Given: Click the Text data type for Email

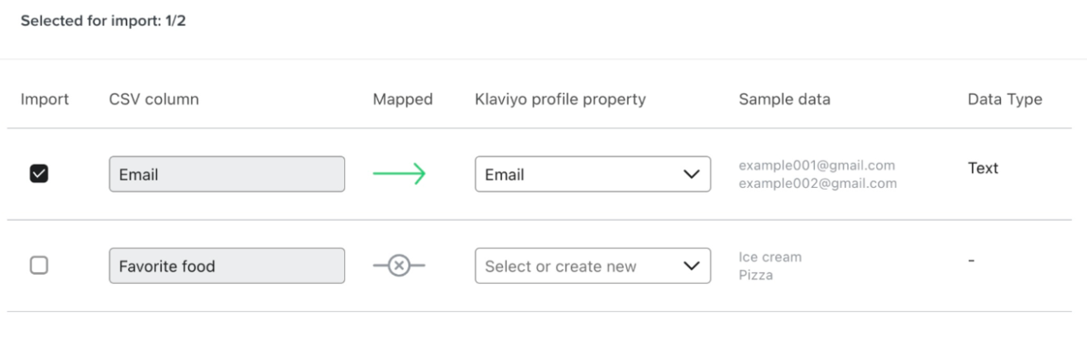Looking at the screenshot, I should point(983,168).
